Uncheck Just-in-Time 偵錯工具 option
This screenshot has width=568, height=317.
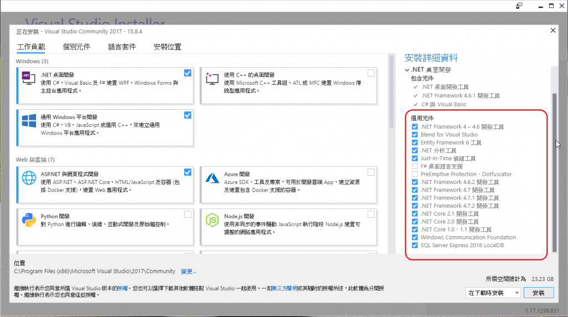tap(415, 158)
